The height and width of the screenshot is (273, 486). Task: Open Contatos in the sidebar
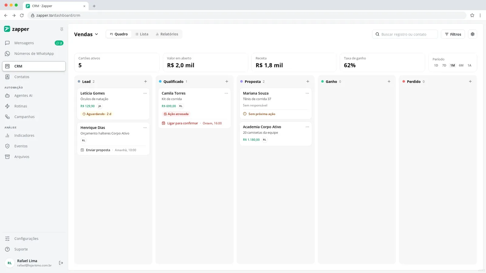[x=34, y=77]
